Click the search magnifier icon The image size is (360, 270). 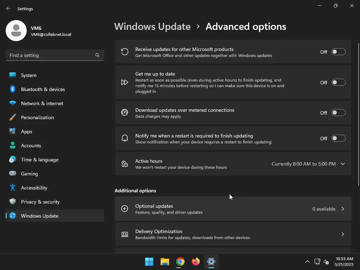click(97, 55)
